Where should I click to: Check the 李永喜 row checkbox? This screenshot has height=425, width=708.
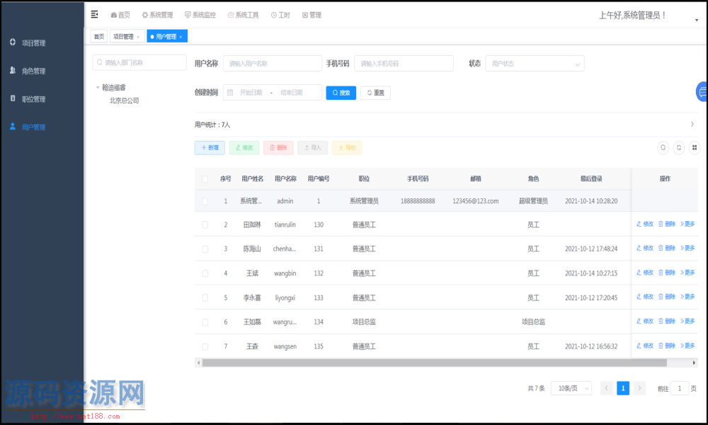tap(205, 298)
